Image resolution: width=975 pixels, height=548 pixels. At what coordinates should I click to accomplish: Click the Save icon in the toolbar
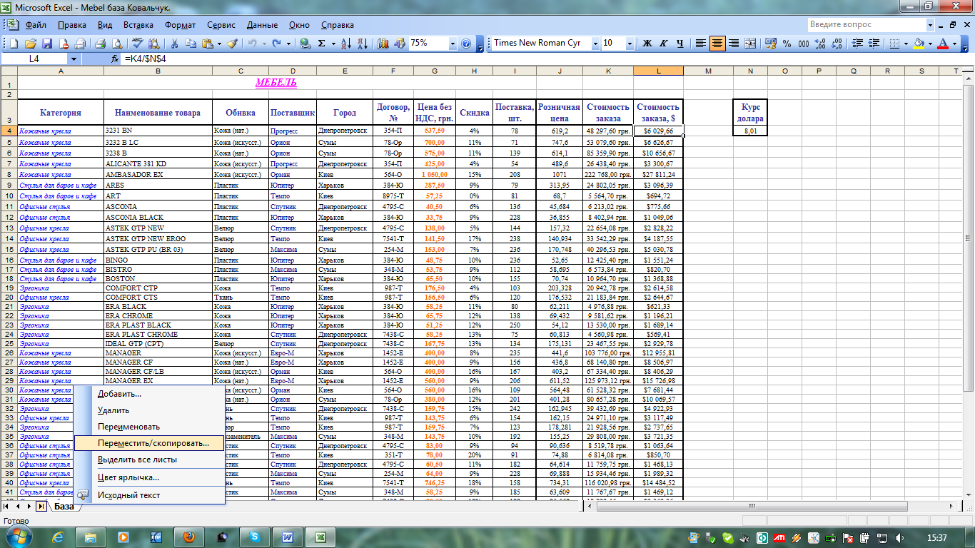pos(47,44)
